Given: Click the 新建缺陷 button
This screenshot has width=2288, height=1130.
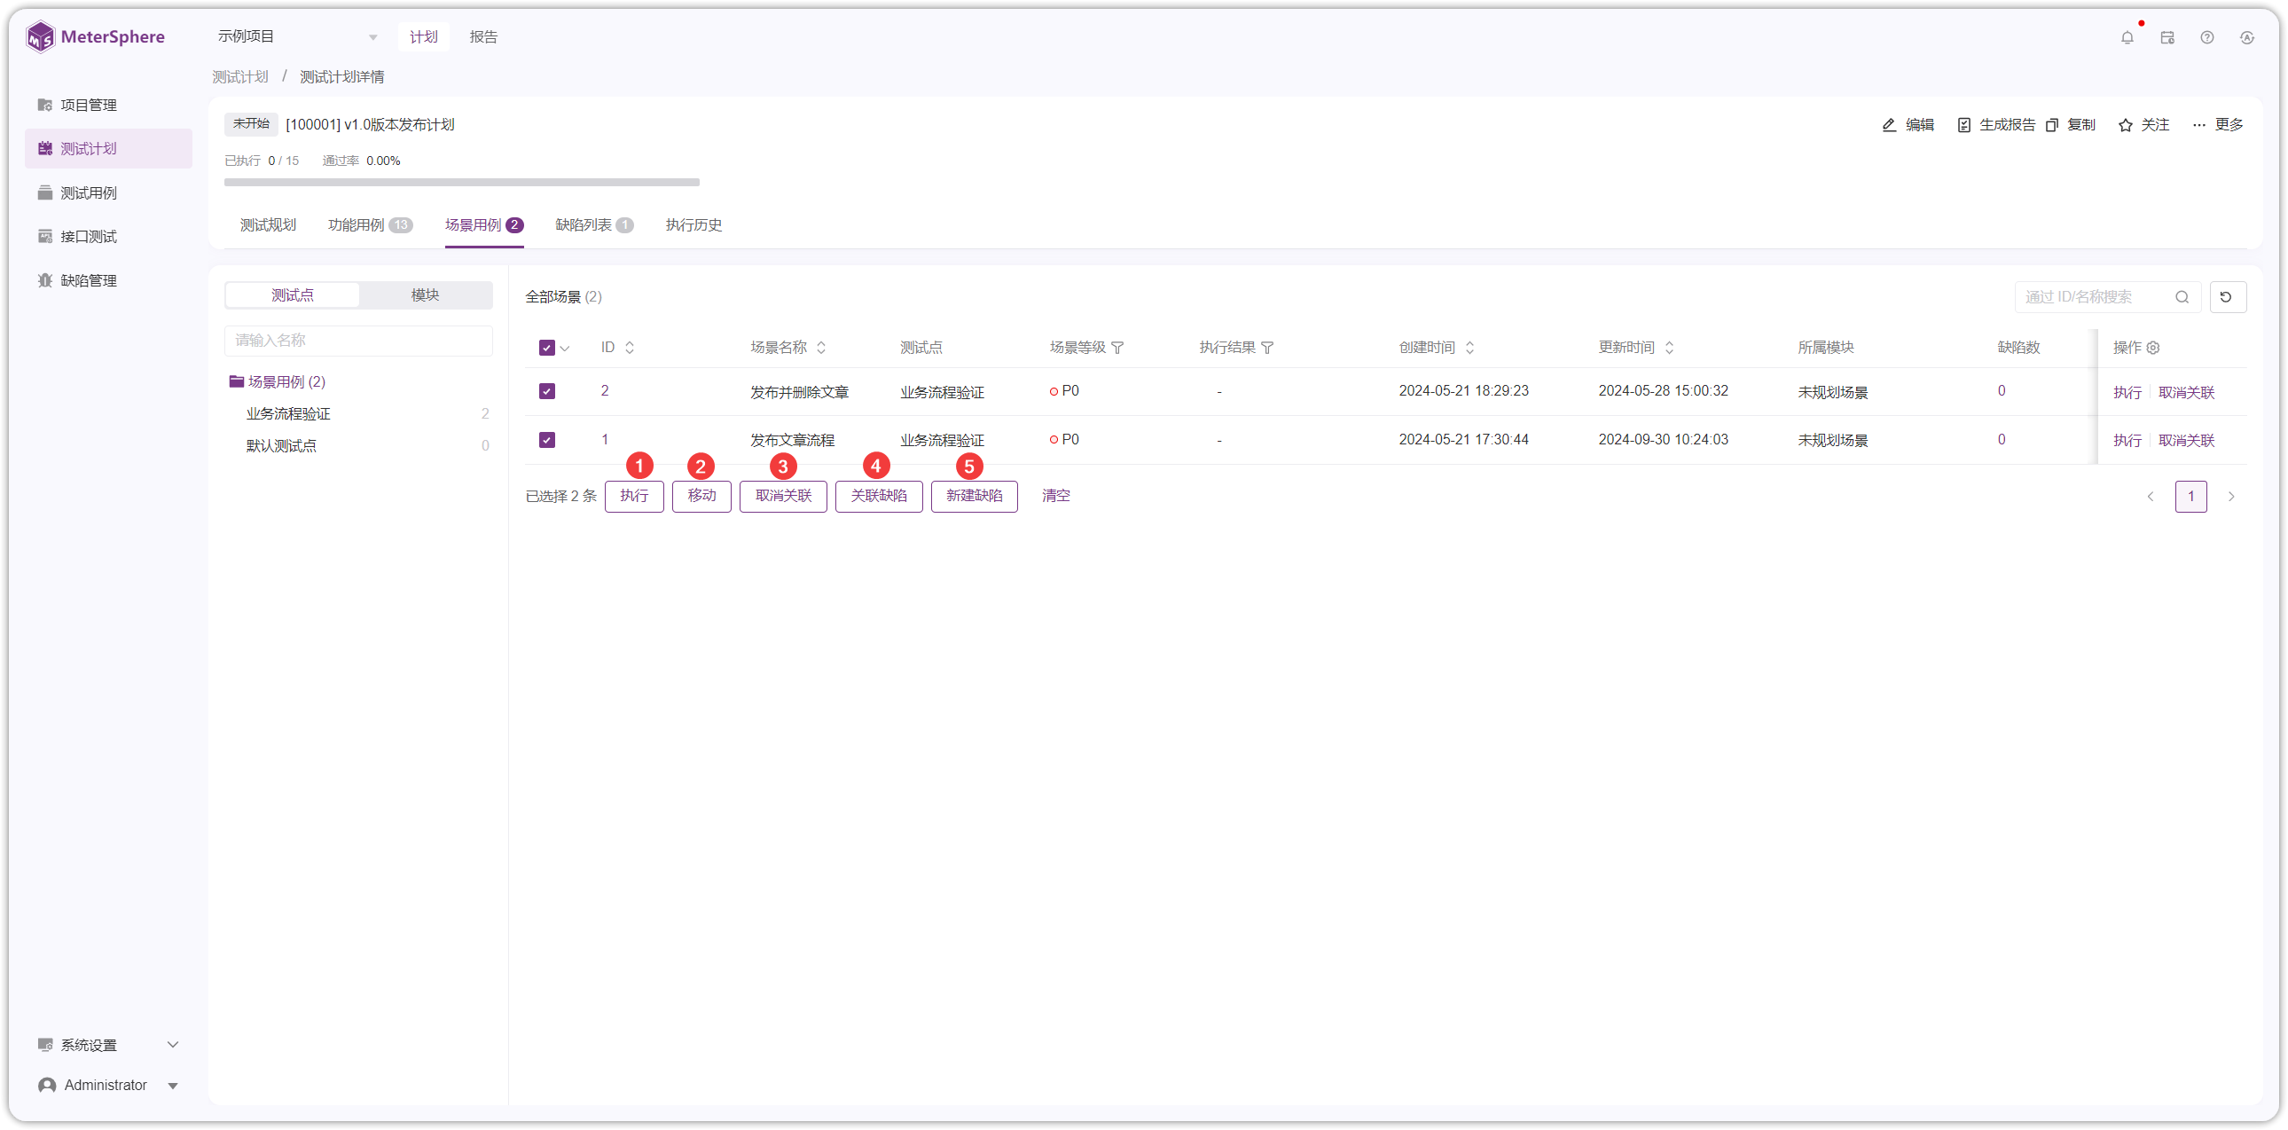Looking at the screenshot, I should click(x=975, y=496).
